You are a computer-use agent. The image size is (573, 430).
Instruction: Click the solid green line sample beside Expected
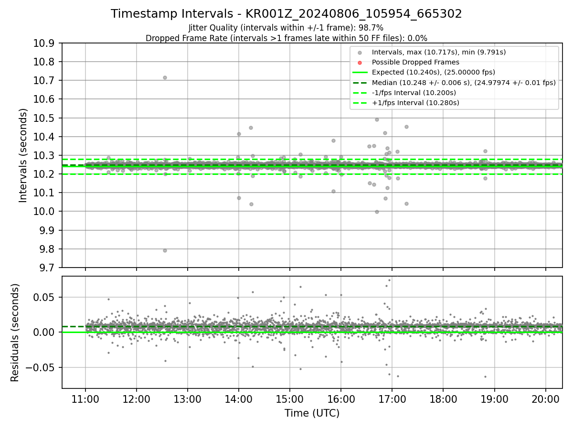pyautogui.click(x=360, y=72)
